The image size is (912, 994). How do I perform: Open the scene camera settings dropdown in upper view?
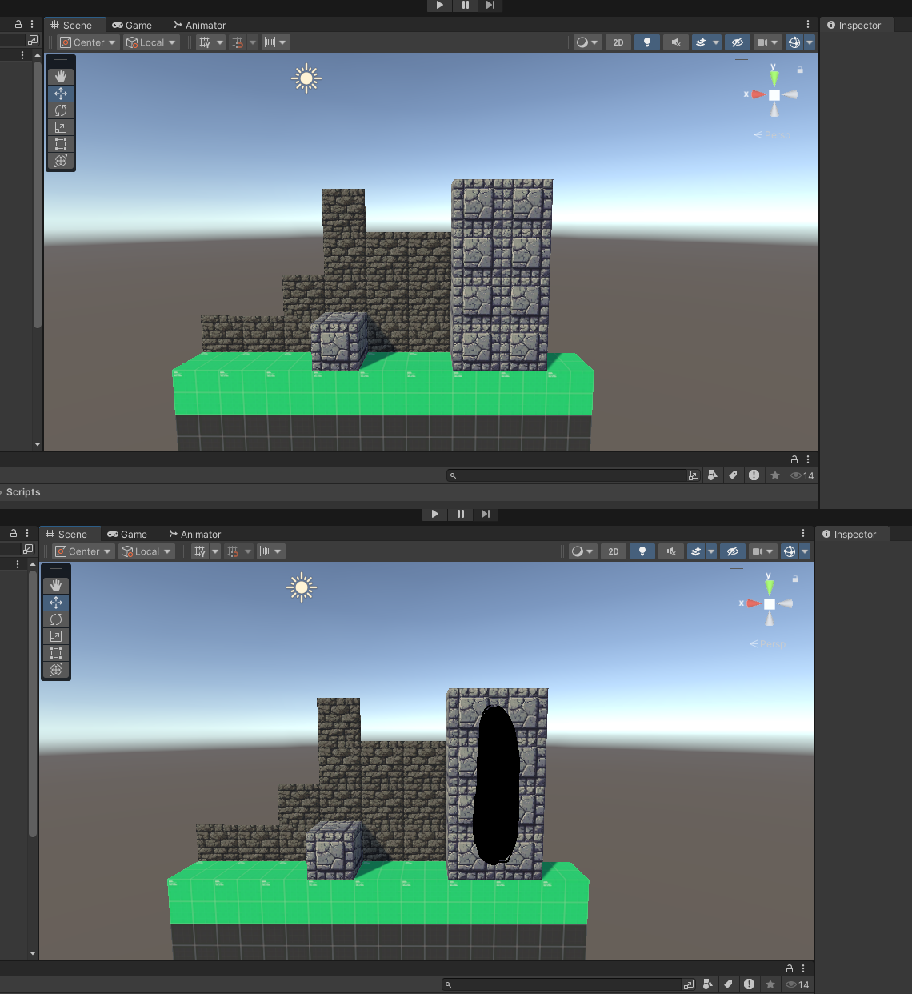pos(767,42)
